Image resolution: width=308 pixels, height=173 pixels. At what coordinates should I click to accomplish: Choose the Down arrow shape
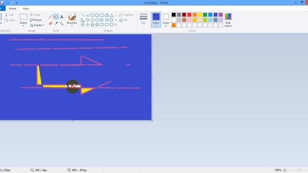83,25
